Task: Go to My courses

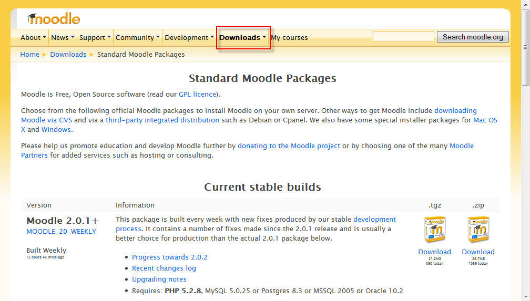Action: [289, 37]
